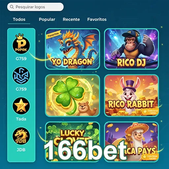Click the Tada provider label
Image resolution: width=169 pixels, height=169 pixels.
[21, 119]
